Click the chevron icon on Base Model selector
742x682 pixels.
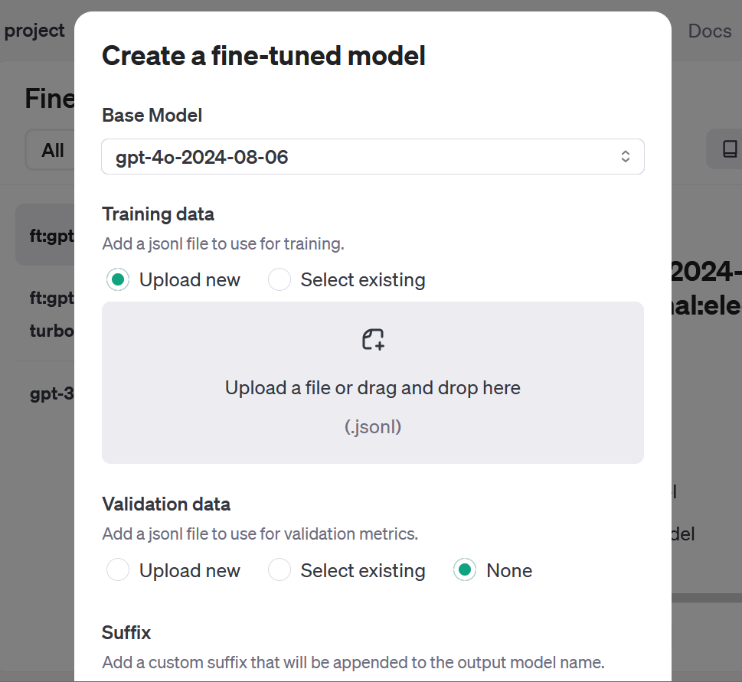626,156
